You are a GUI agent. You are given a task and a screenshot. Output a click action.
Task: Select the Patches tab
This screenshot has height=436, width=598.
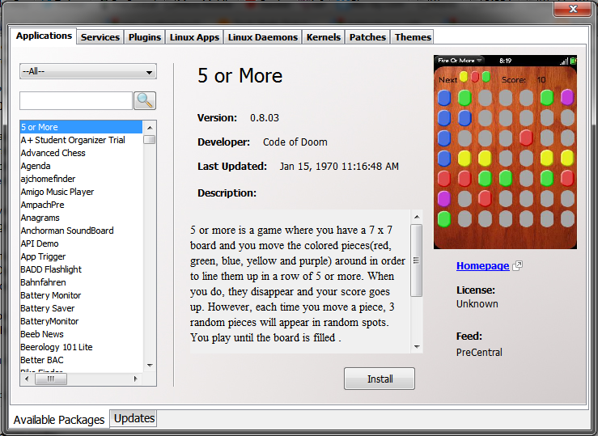tap(367, 37)
